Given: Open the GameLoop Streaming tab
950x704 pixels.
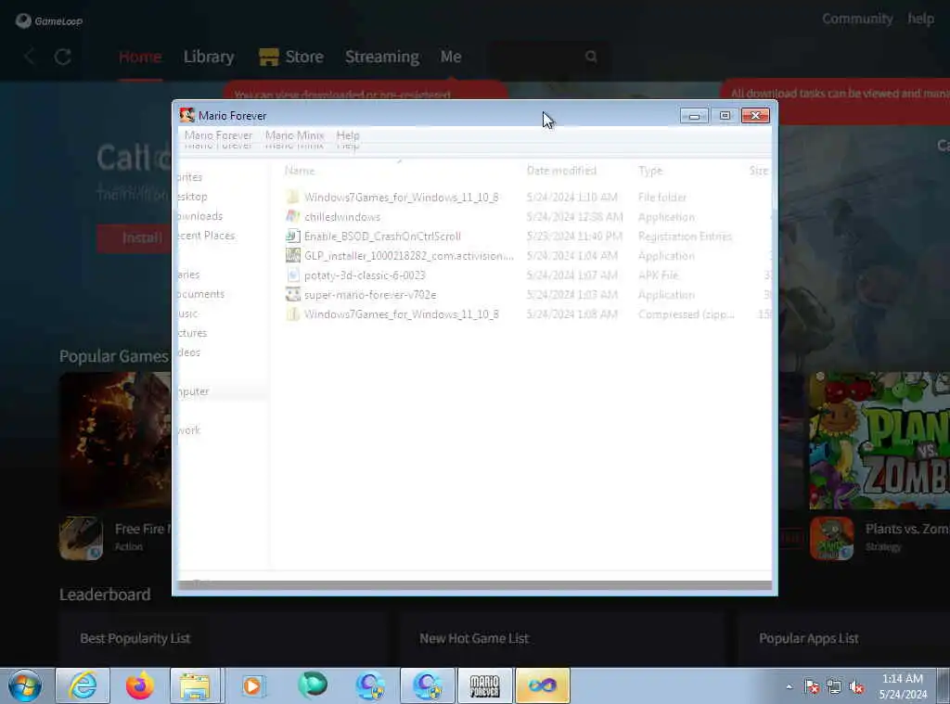Looking at the screenshot, I should (381, 57).
